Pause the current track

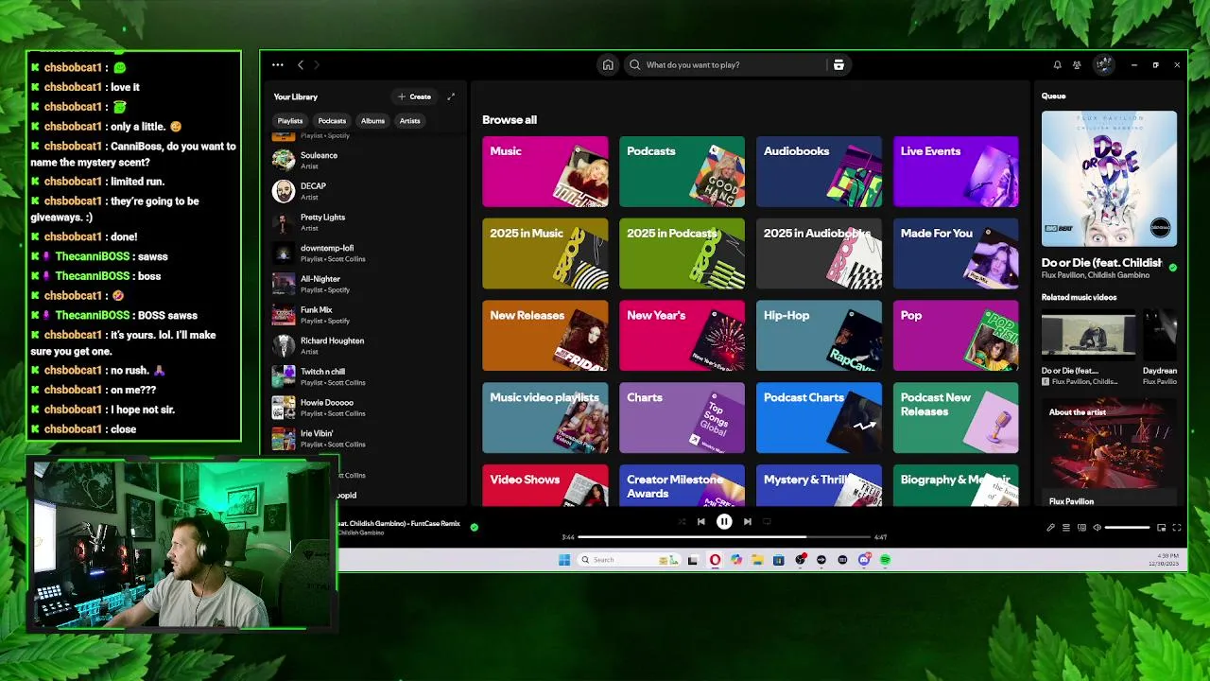coord(724,521)
